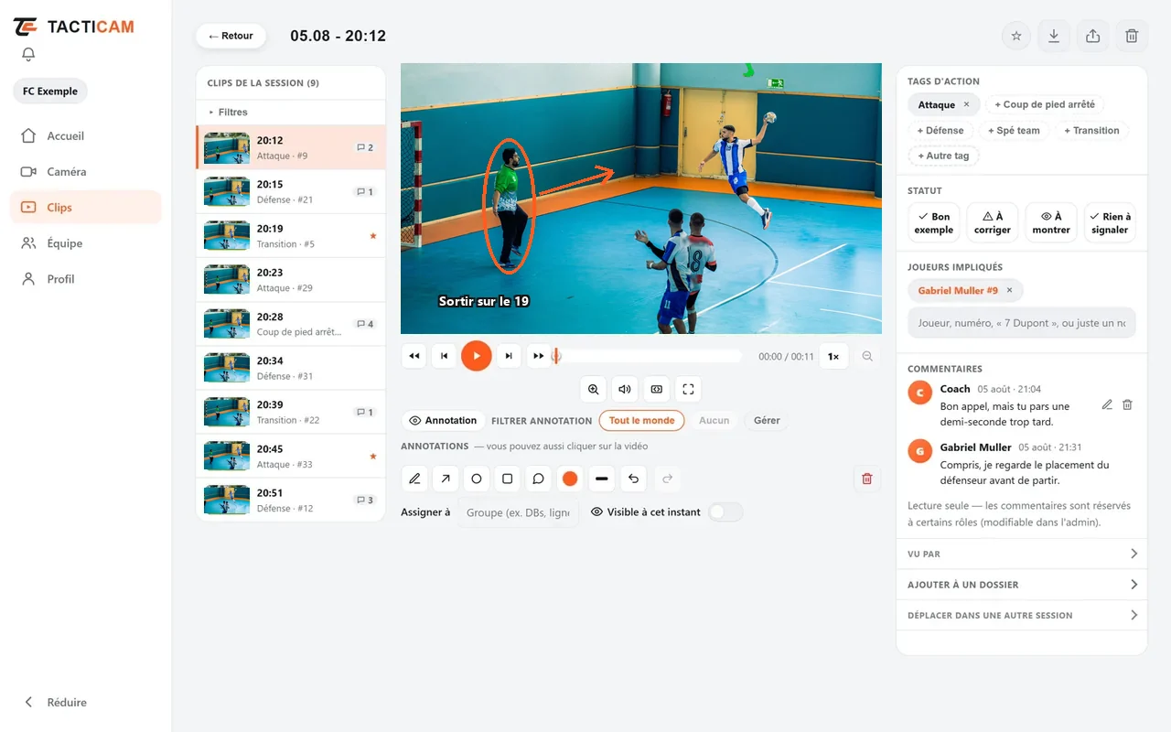Viewport: 1171px width, 732px height.
Task: Mark the clip as favorite with star
Action: pyautogui.click(x=1015, y=37)
